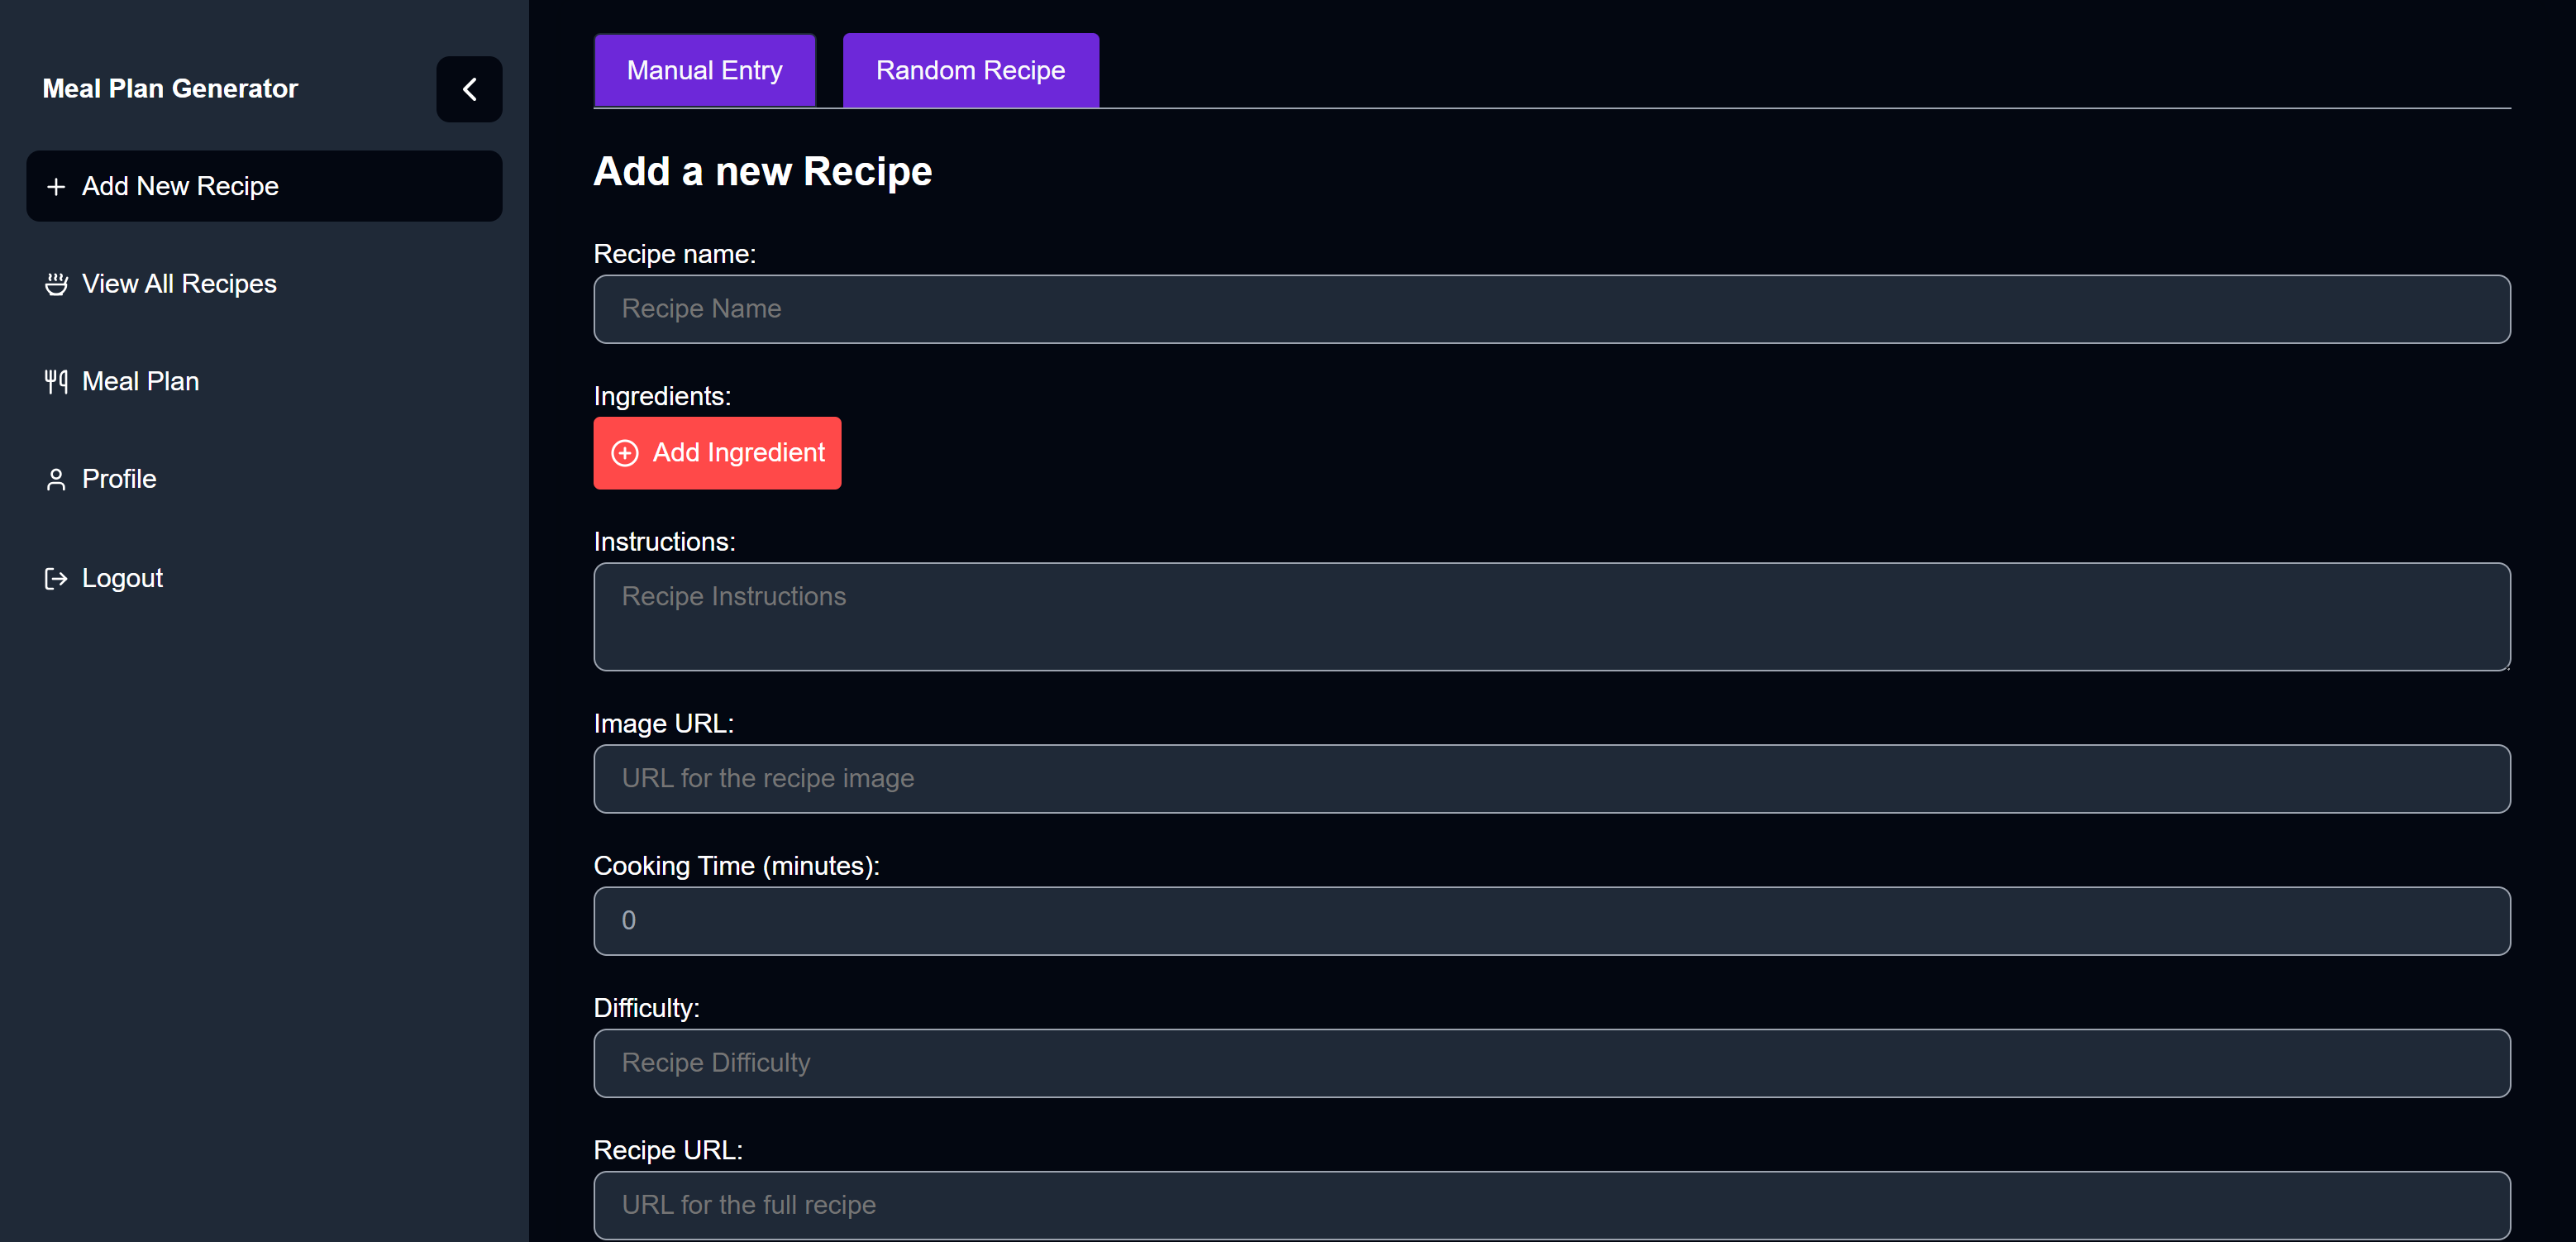Click the 'Difficulty:' label
This screenshot has width=2576, height=1242.
tap(647, 1008)
